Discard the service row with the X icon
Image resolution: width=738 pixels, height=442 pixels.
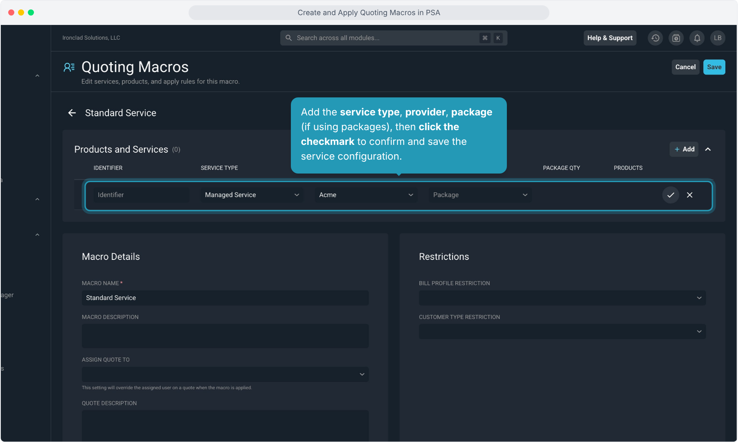click(690, 195)
